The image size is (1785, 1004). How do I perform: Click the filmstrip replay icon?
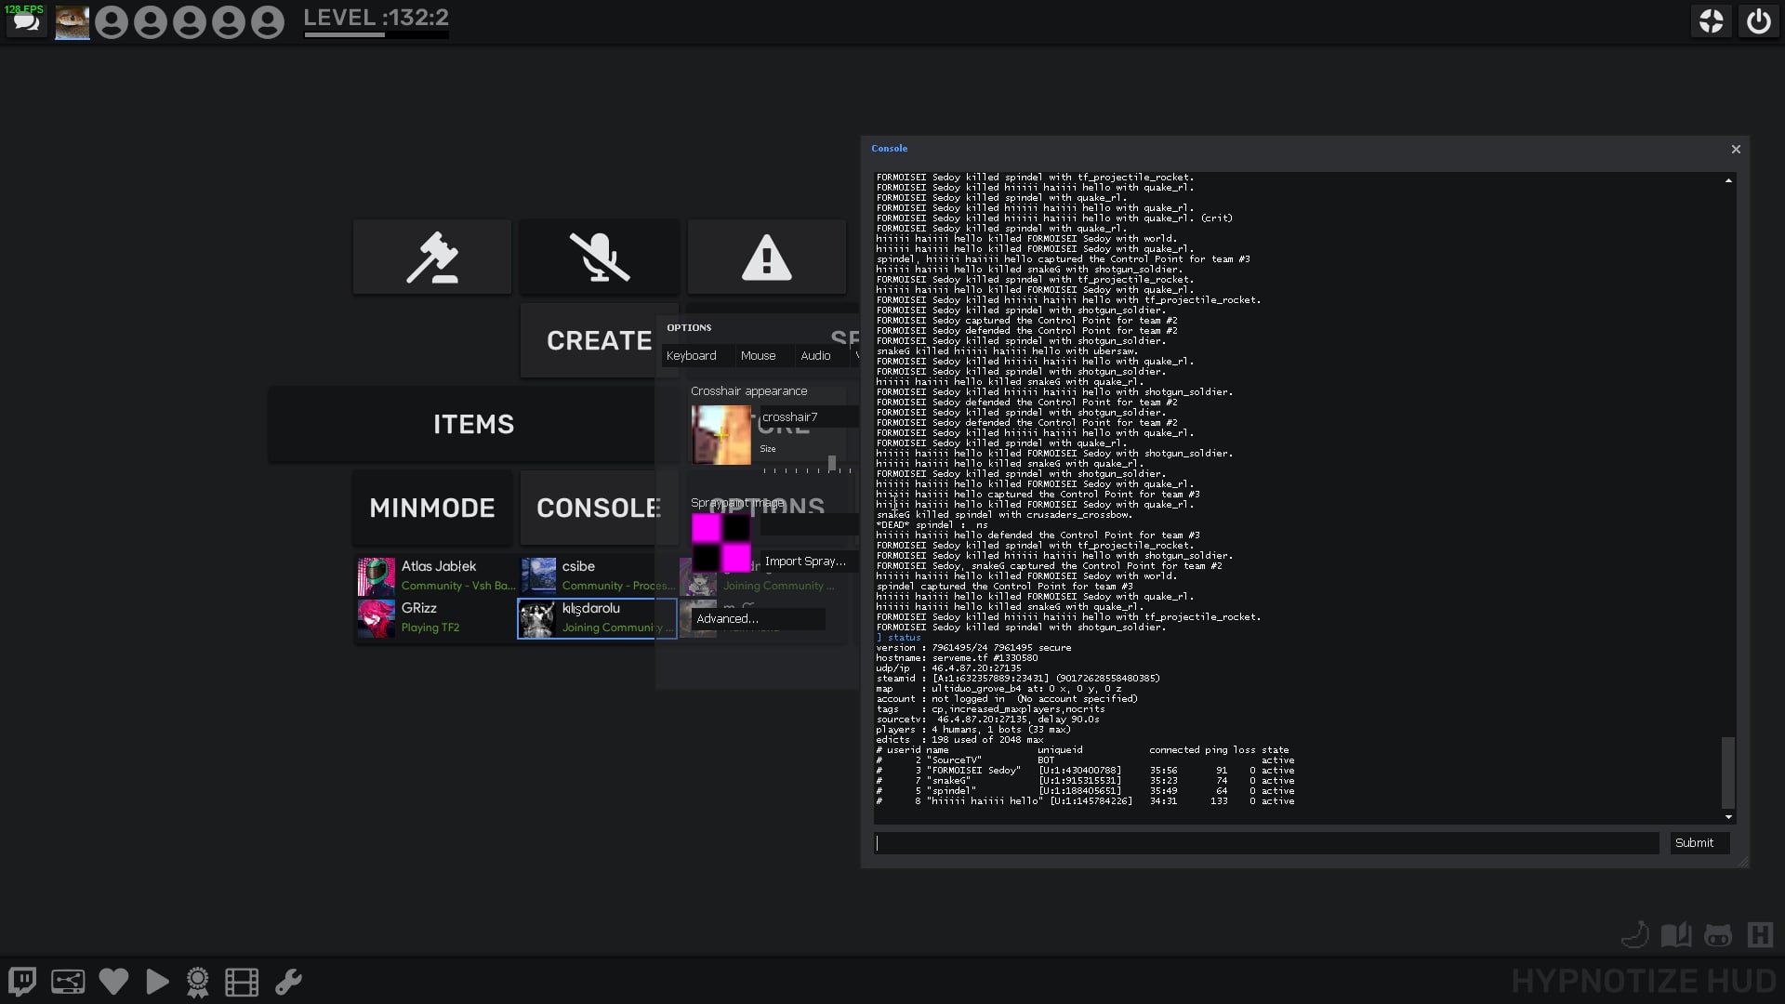[x=242, y=982]
